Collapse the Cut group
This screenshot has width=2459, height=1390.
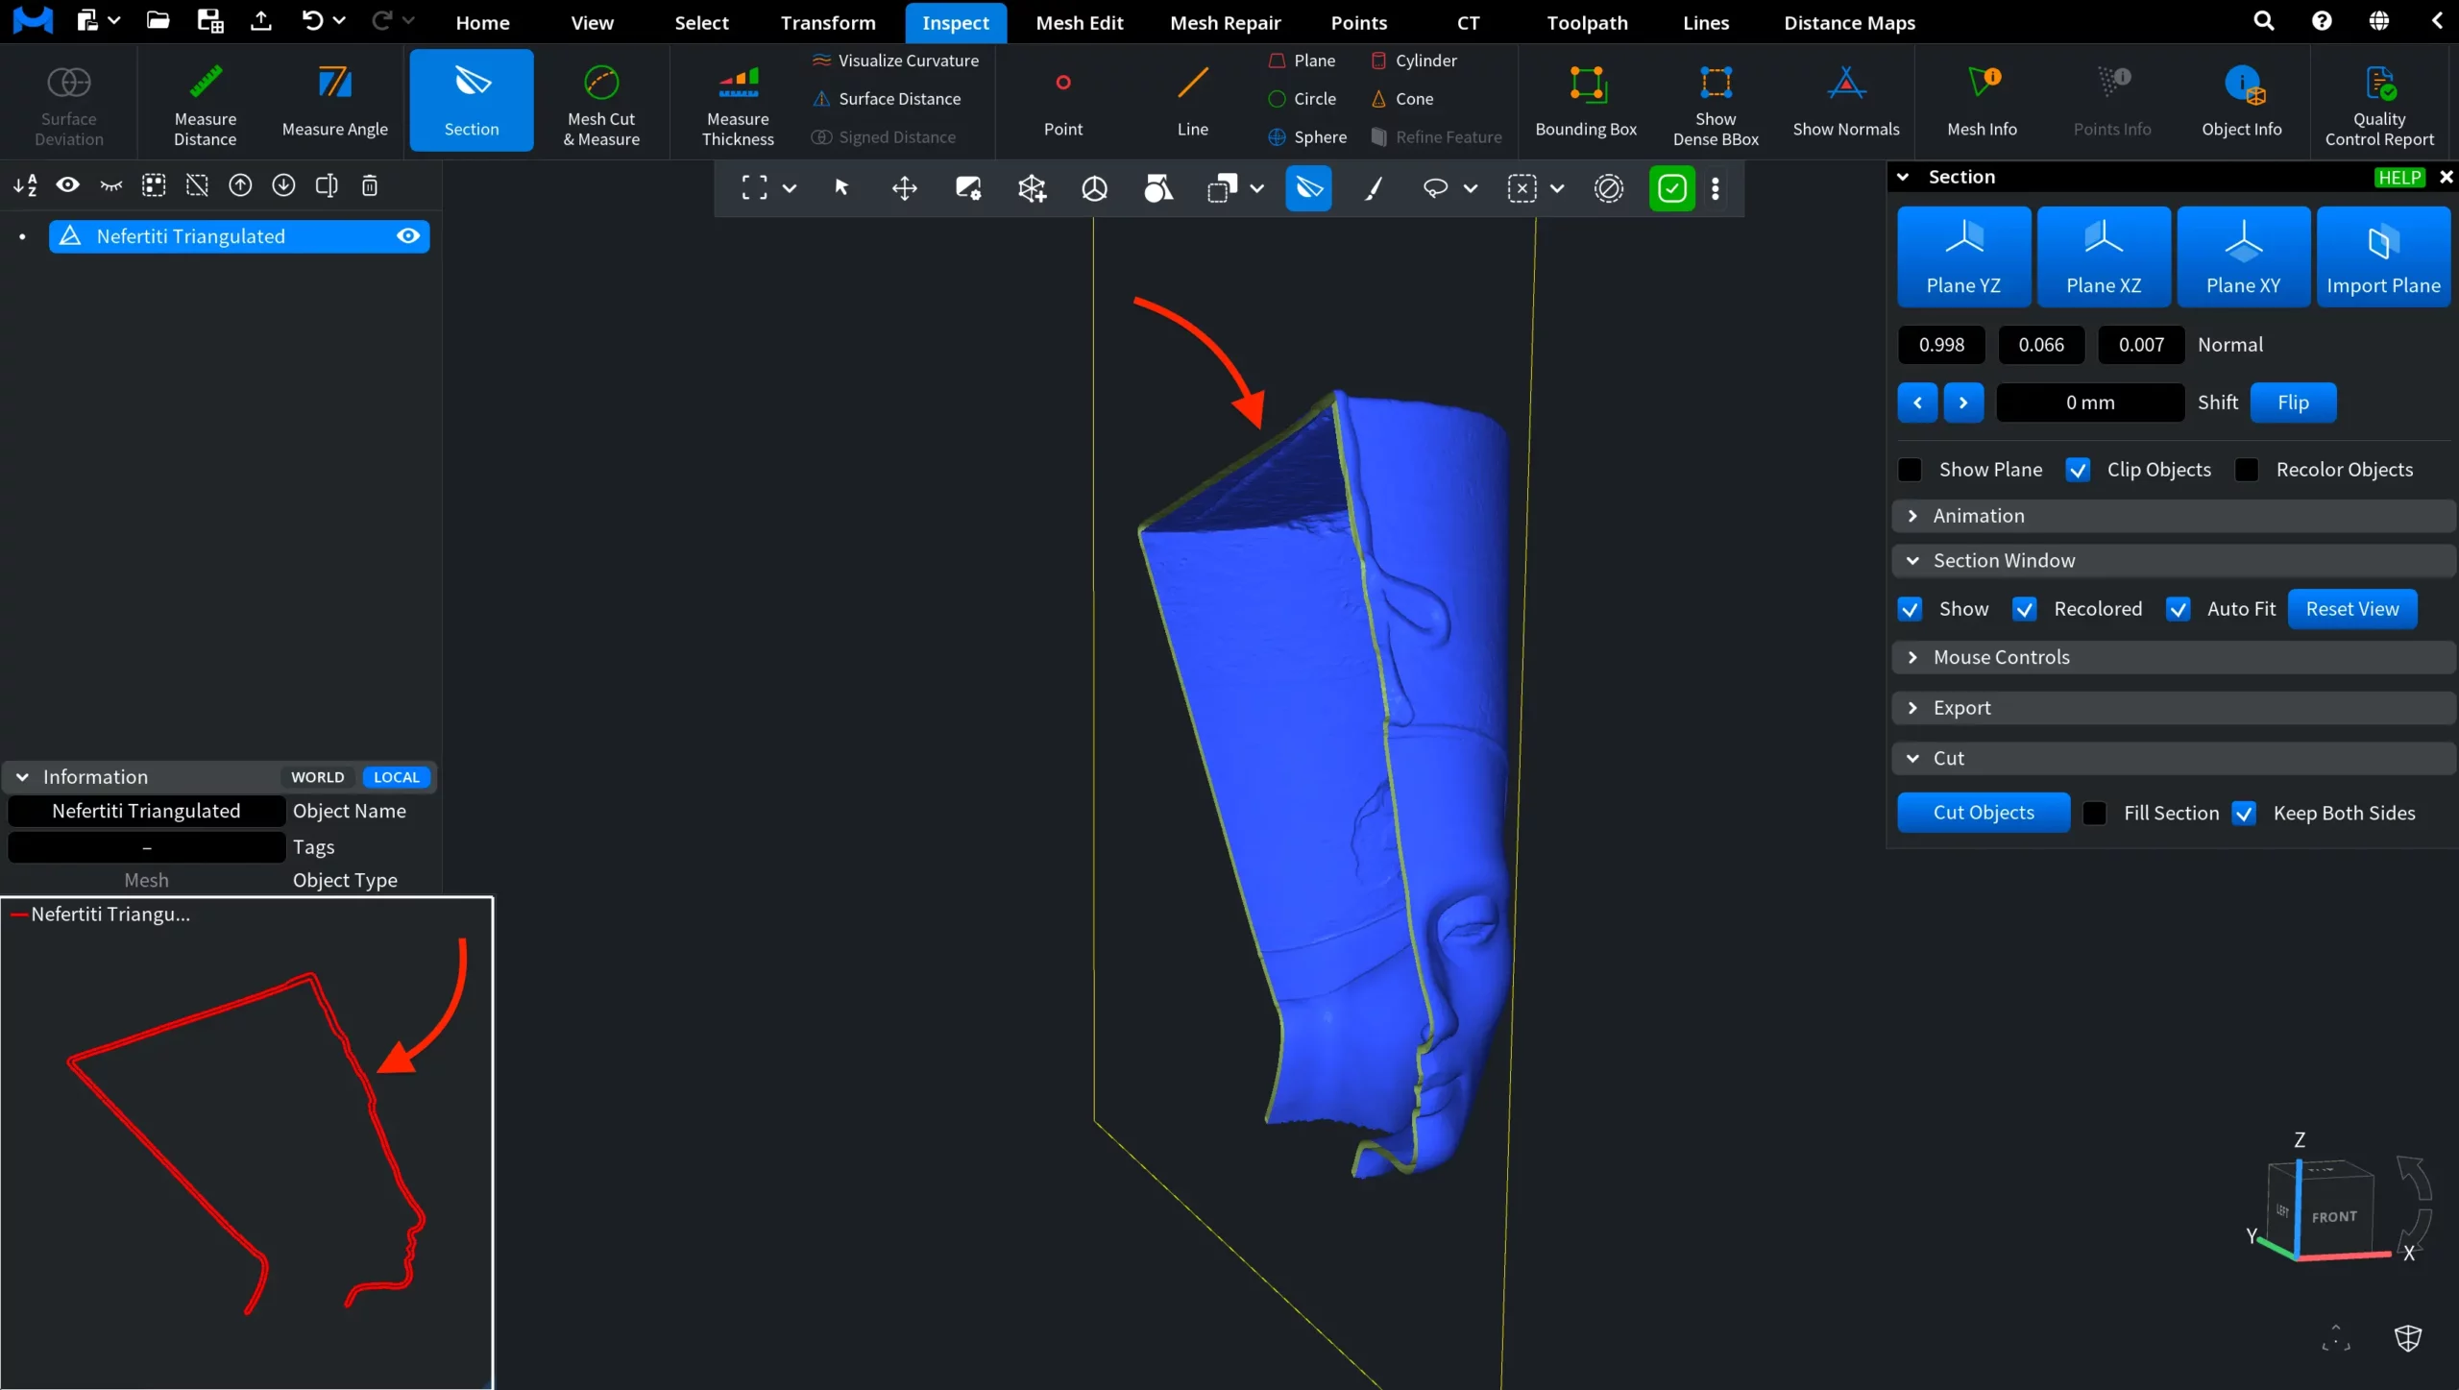[x=2174, y=759]
